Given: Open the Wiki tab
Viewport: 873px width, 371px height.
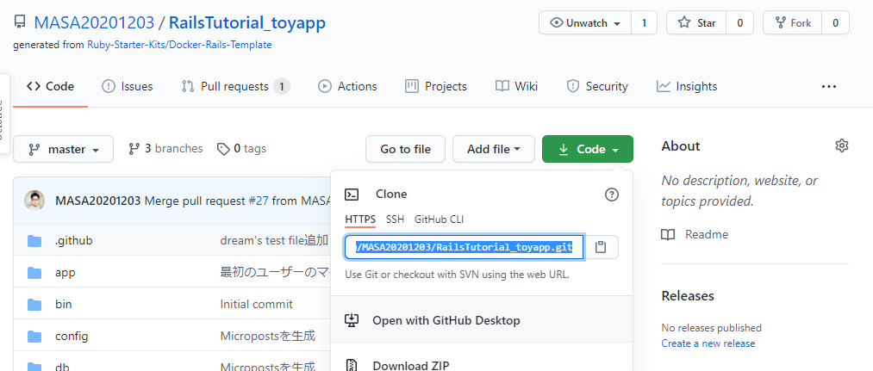Looking at the screenshot, I should (517, 86).
